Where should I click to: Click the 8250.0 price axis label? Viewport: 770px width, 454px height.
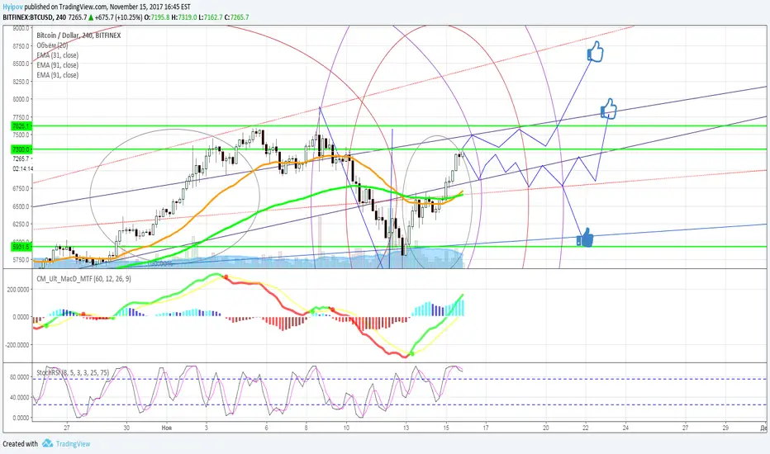point(21,82)
